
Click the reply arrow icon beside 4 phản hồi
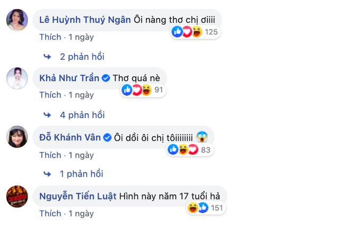pos(47,114)
